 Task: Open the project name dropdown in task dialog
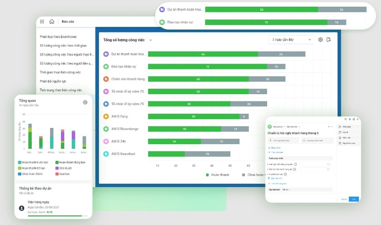click(x=279, y=127)
